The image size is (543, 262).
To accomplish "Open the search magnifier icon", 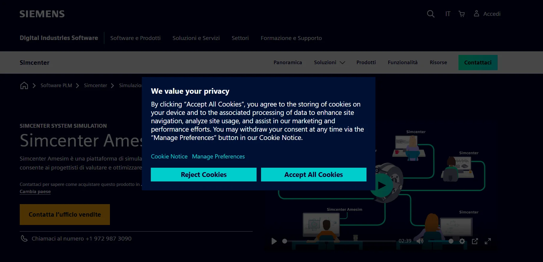I will 430,14.
